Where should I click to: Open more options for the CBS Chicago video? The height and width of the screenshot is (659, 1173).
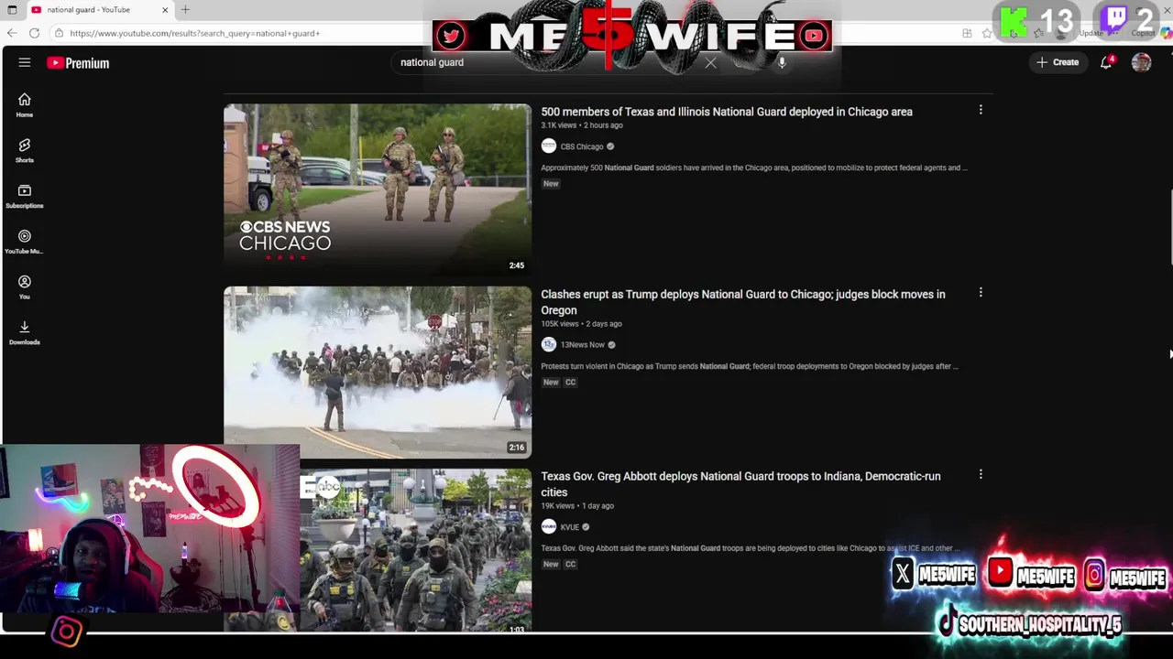pyautogui.click(x=981, y=110)
